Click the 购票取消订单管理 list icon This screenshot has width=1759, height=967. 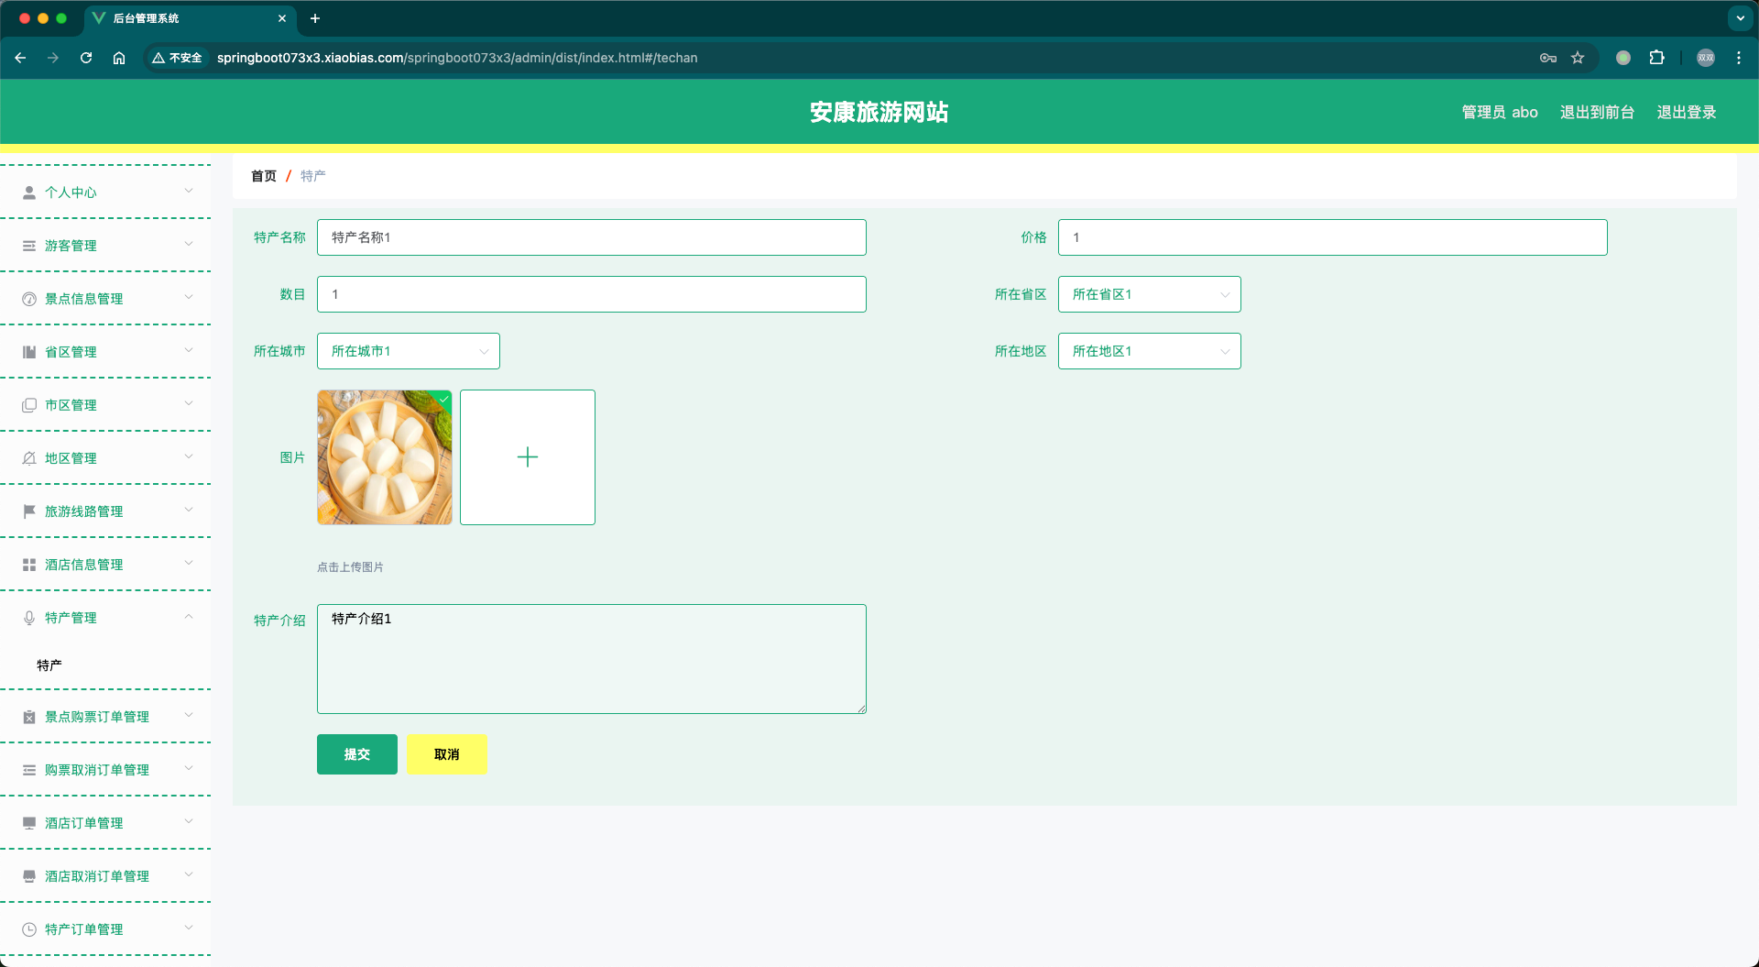[x=29, y=770]
